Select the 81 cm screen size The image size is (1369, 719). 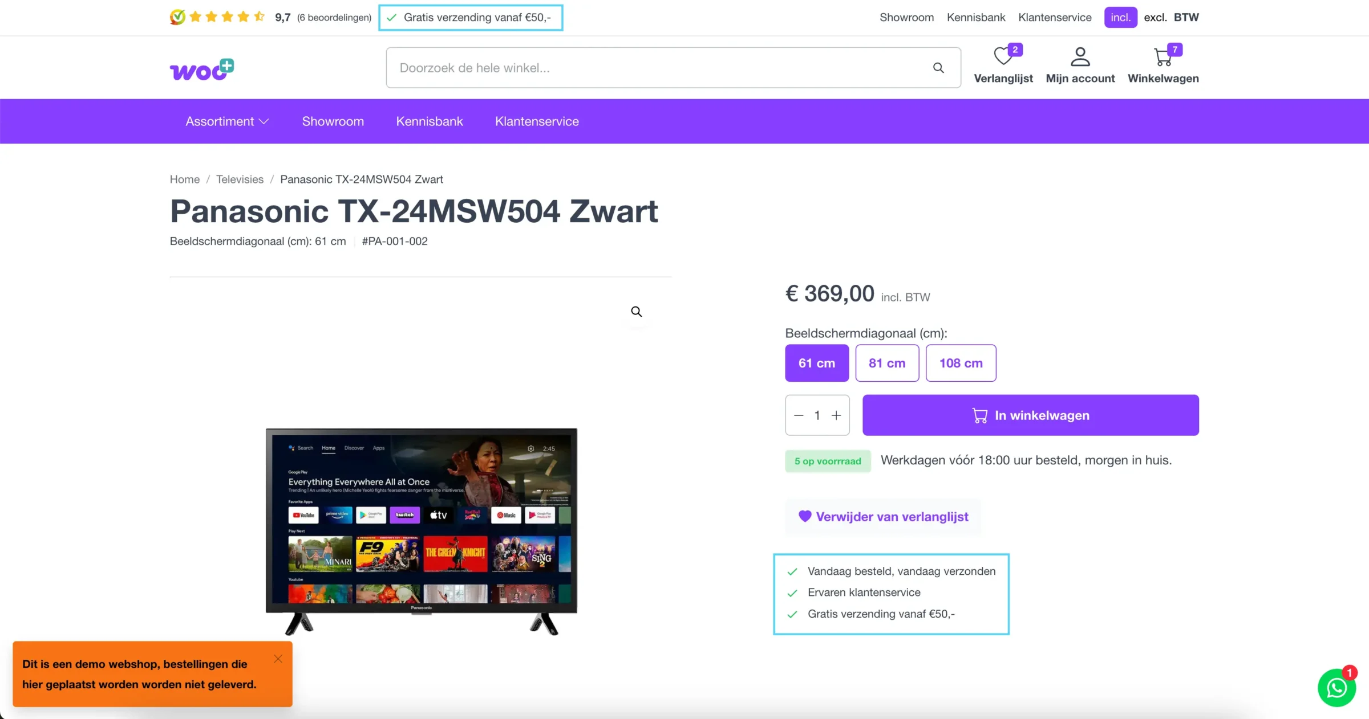click(887, 363)
